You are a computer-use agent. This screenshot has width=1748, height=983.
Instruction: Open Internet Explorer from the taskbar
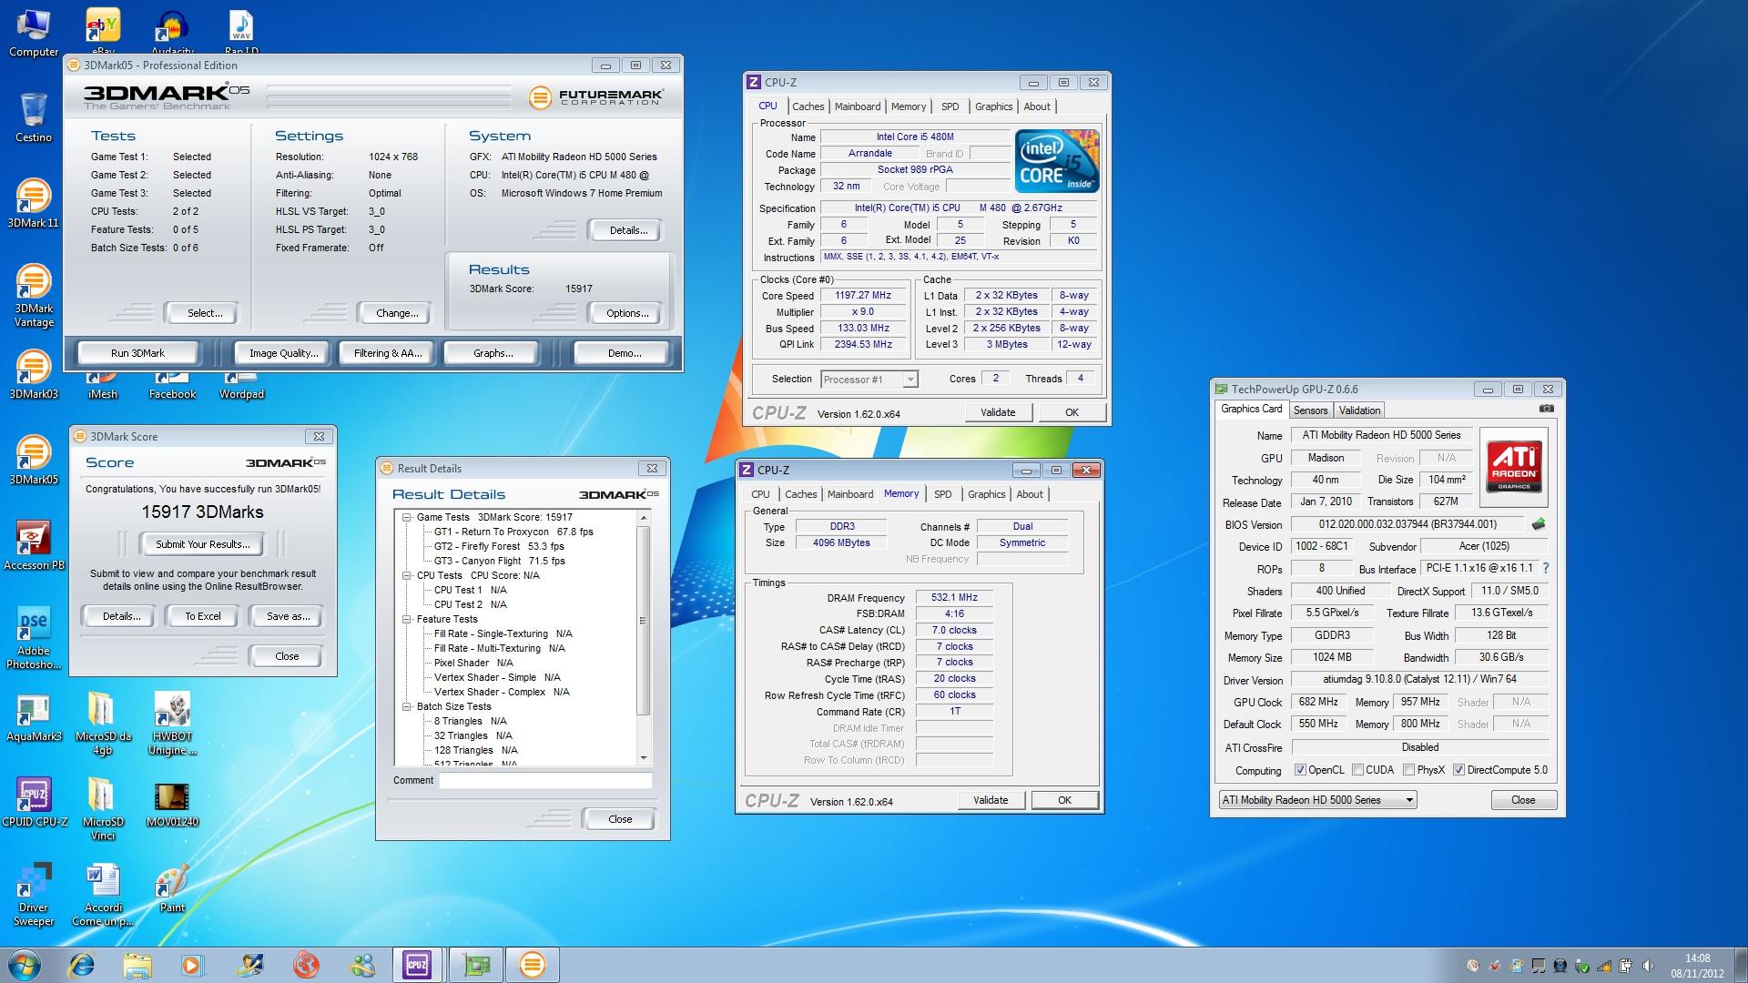point(82,965)
